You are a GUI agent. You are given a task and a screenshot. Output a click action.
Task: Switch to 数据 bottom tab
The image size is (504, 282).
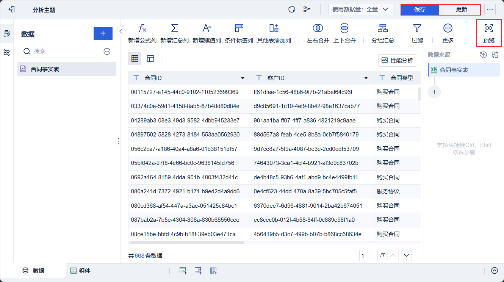[x=34, y=271]
